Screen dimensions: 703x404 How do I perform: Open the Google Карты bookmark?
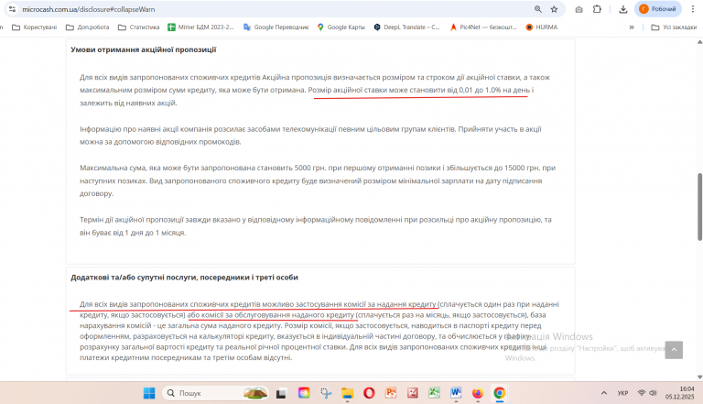341,27
